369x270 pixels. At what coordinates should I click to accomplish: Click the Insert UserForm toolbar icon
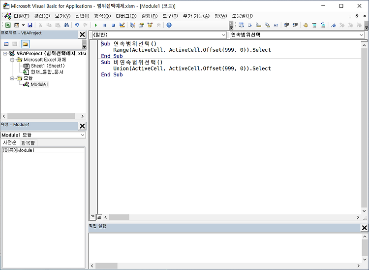tap(16, 25)
